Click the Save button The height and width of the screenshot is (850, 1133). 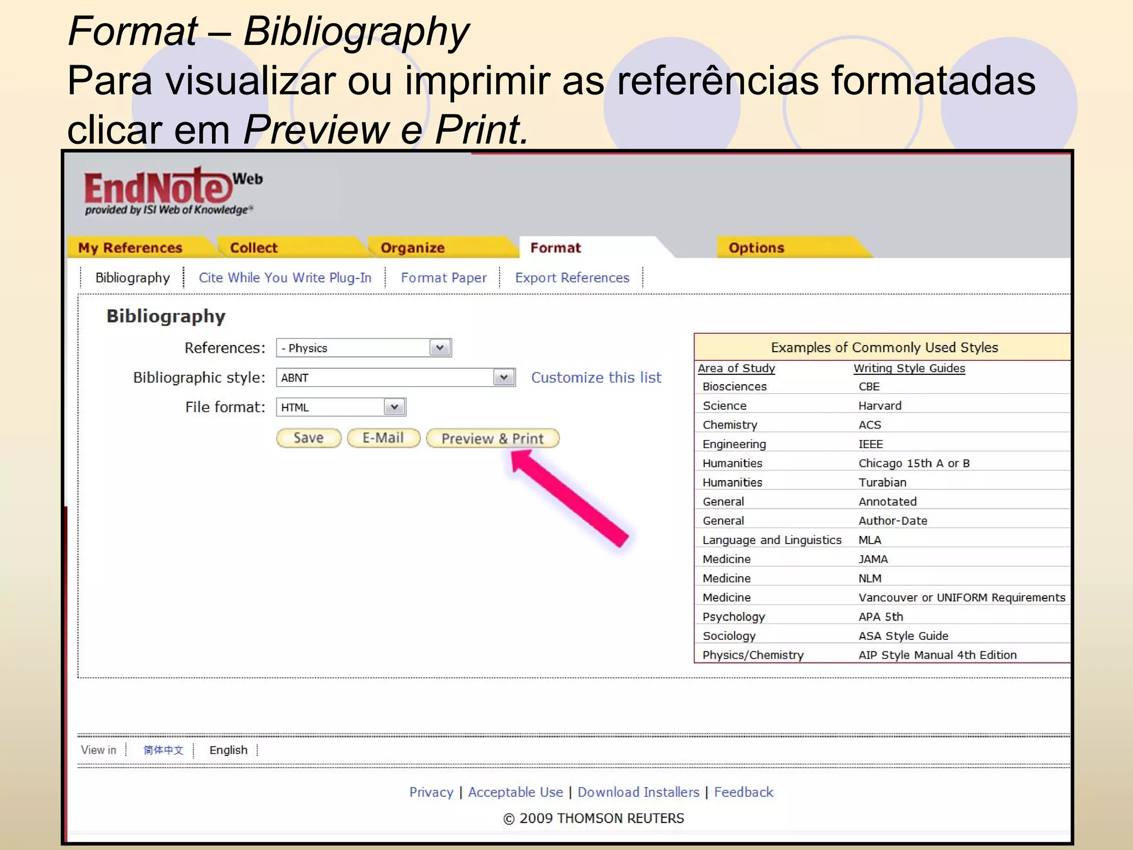309,438
